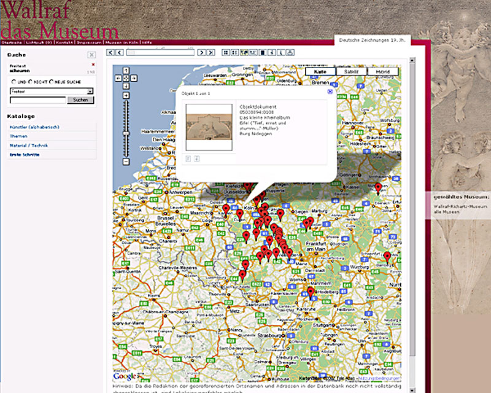Remove the 'scheuren' search term
This screenshot has width=491, height=393.
[x=93, y=64]
